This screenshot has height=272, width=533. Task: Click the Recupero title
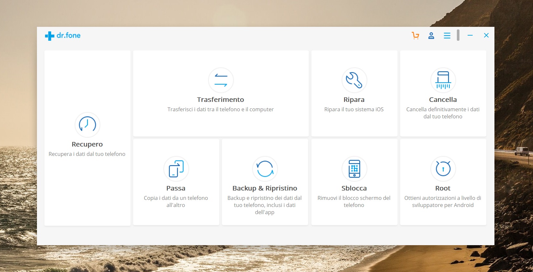coord(87,144)
